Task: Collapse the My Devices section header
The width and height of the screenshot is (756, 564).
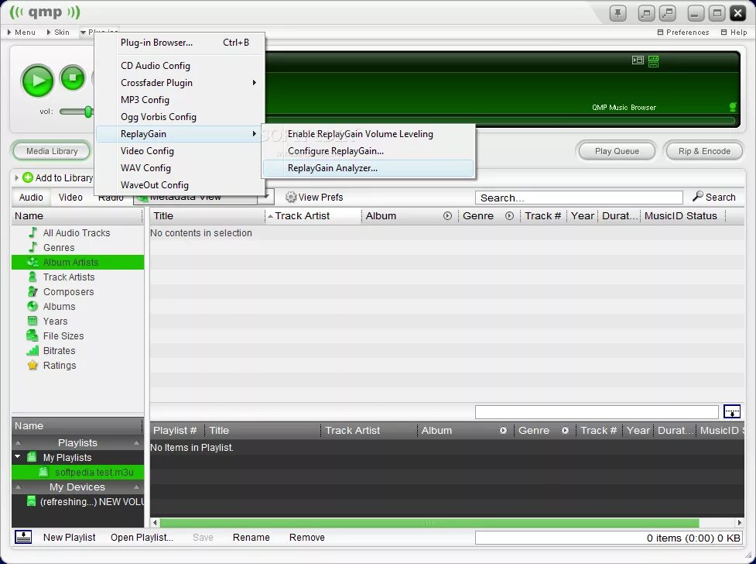Action: click(x=77, y=487)
